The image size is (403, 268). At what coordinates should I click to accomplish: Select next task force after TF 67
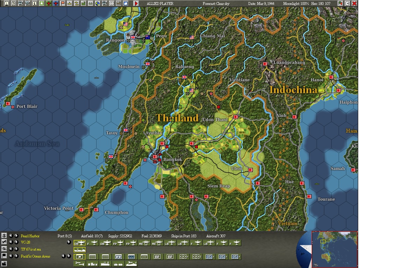click(16, 249)
